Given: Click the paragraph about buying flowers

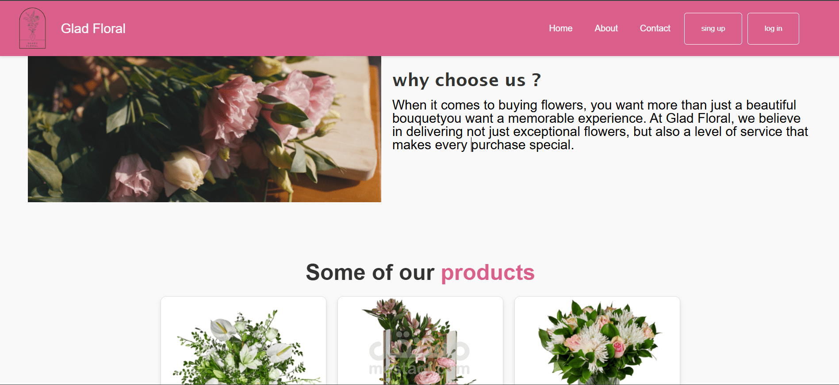Looking at the screenshot, I should [x=600, y=125].
